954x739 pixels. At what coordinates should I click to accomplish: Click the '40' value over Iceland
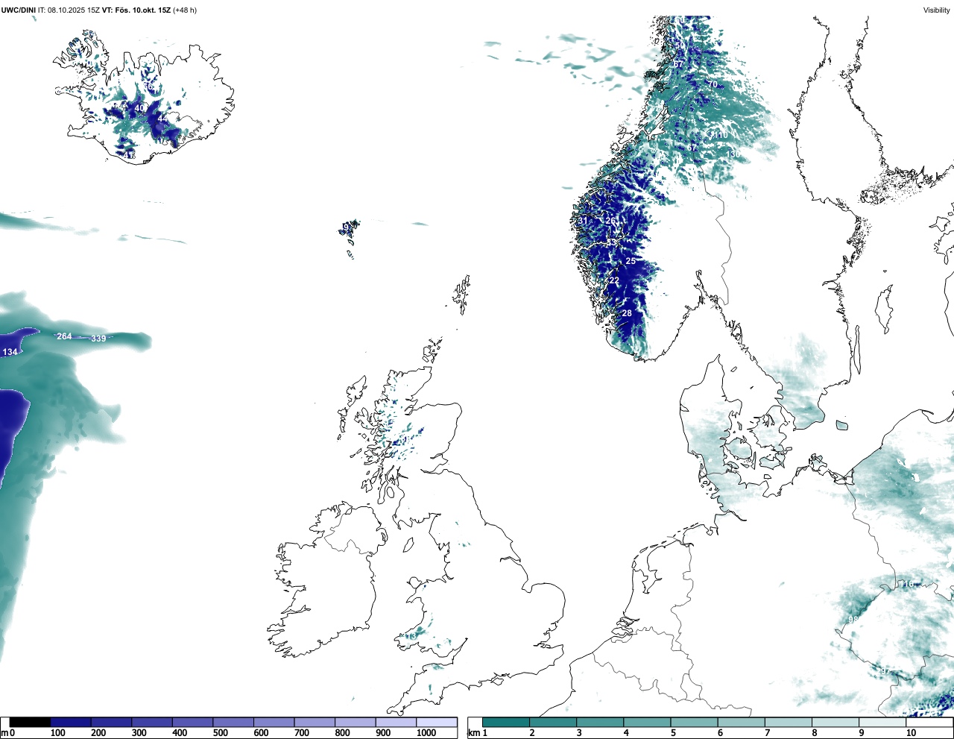[139, 108]
